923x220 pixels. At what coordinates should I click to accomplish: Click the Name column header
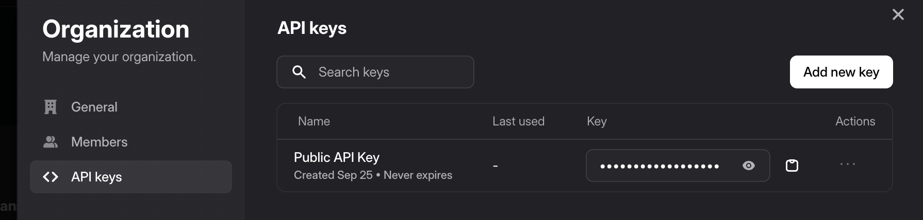pyautogui.click(x=314, y=121)
